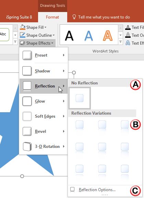Choose the No Reflection thumbnail
This screenshot has height=198, width=144.
pyautogui.click(x=80, y=98)
